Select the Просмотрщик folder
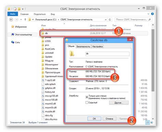This screenshot has width=162, height=132. pos(51,72)
